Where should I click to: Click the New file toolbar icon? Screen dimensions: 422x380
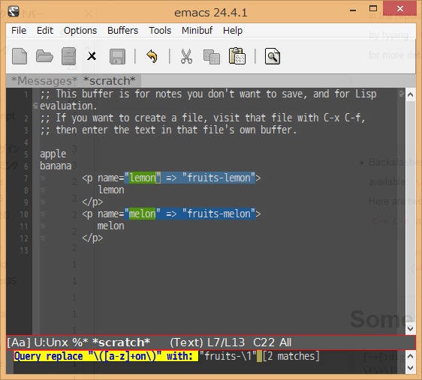coord(20,56)
